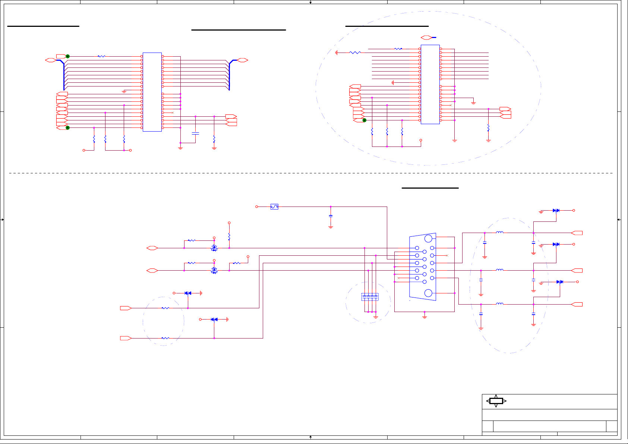Screen dimensions: 628x444
Task: Click the green test point near the right IC
Action: click(x=365, y=120)
